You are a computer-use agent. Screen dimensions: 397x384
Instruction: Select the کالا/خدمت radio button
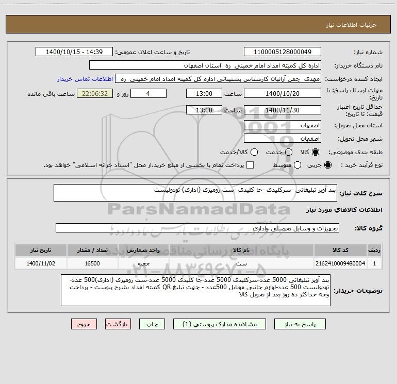tap(254, 152)
